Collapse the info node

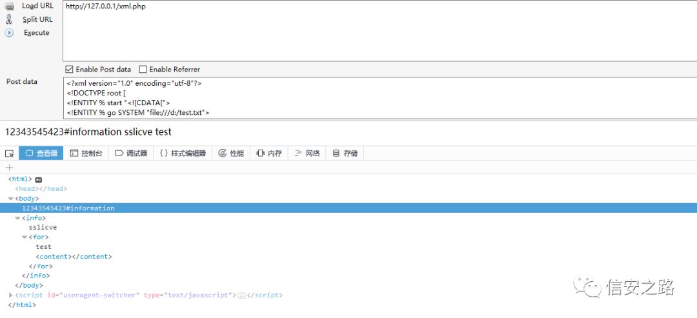tap(18, 218)
